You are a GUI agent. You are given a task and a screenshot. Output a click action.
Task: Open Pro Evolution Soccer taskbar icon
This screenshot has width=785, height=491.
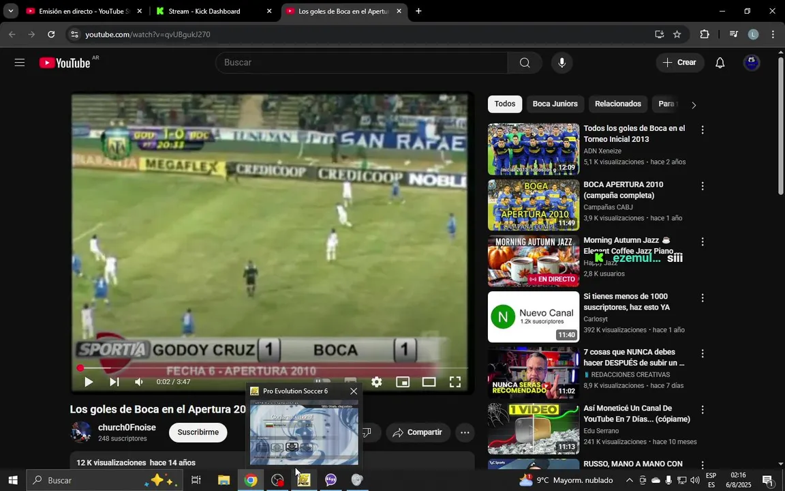click(304, 480)
